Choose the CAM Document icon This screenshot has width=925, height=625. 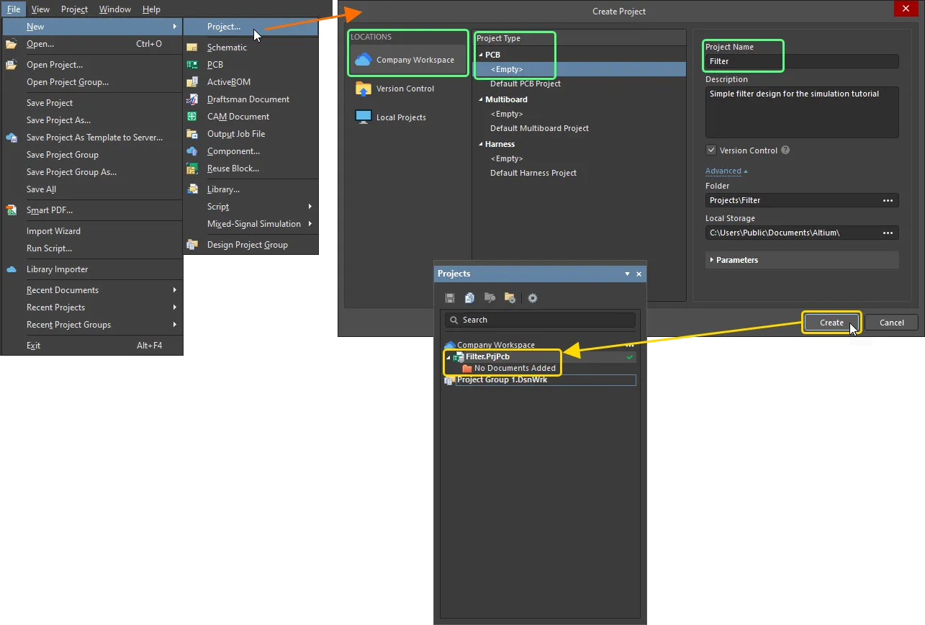tap(192, 117)
